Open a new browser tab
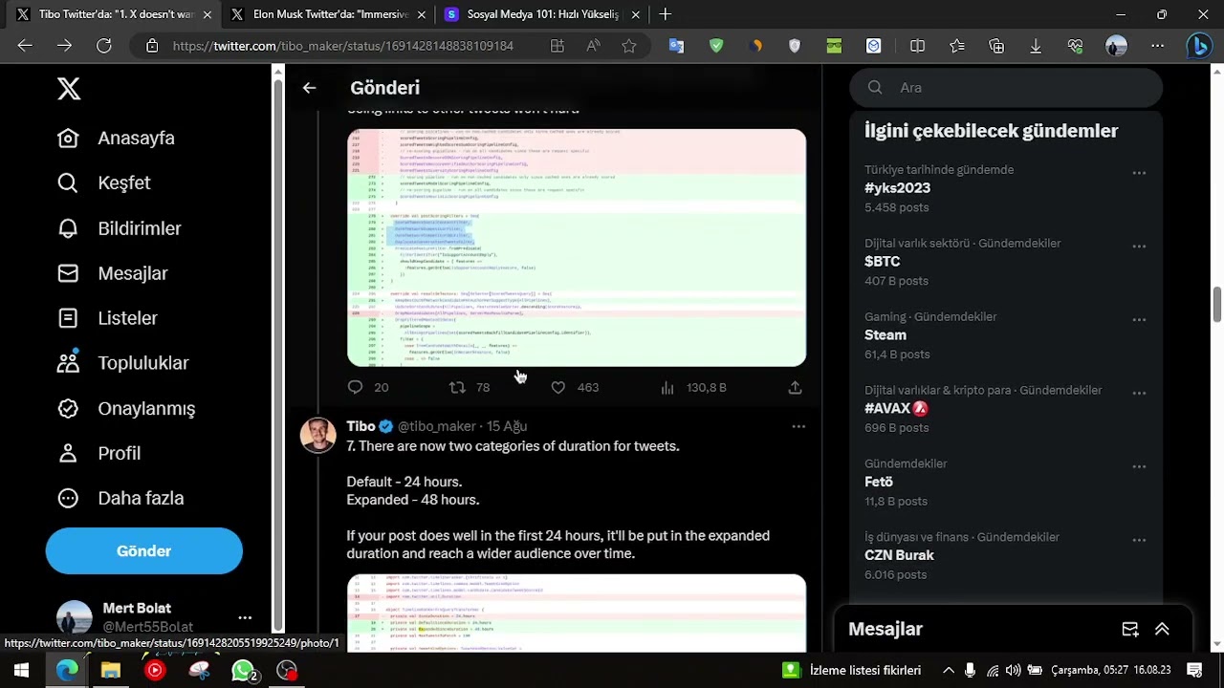Screen dimensions: 1224x688 tap(666, 14)
